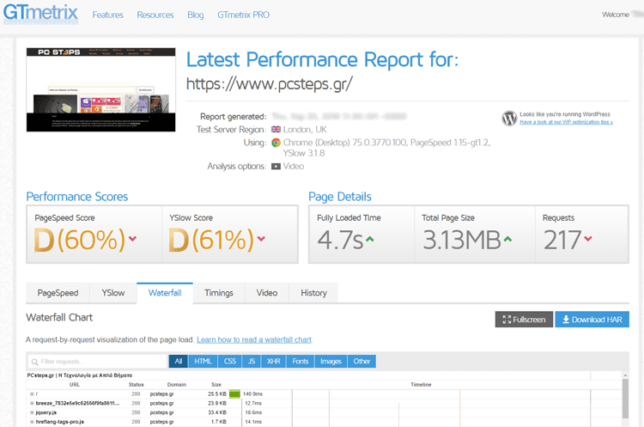Open the Features menu item
The image size is (644, 427).
click(107, 15)
